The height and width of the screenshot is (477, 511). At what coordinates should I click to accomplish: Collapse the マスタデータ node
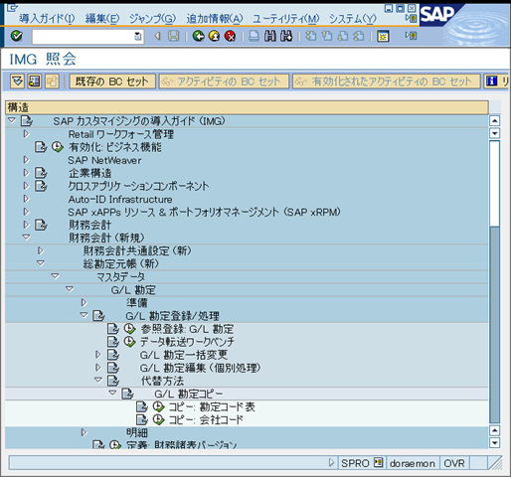[x=55, y=276]
